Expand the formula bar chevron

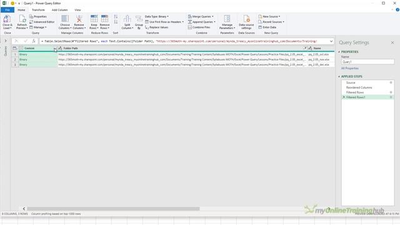(331, 41)
